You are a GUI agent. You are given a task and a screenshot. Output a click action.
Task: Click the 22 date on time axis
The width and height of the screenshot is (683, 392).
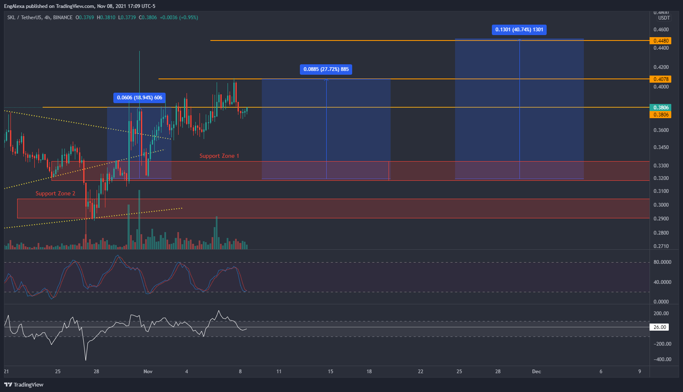pyautogui.click(x=420, y=372)
